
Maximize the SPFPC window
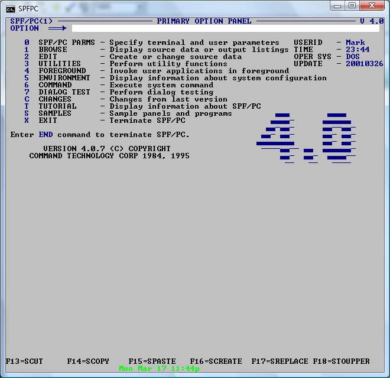tap(352, 5)
